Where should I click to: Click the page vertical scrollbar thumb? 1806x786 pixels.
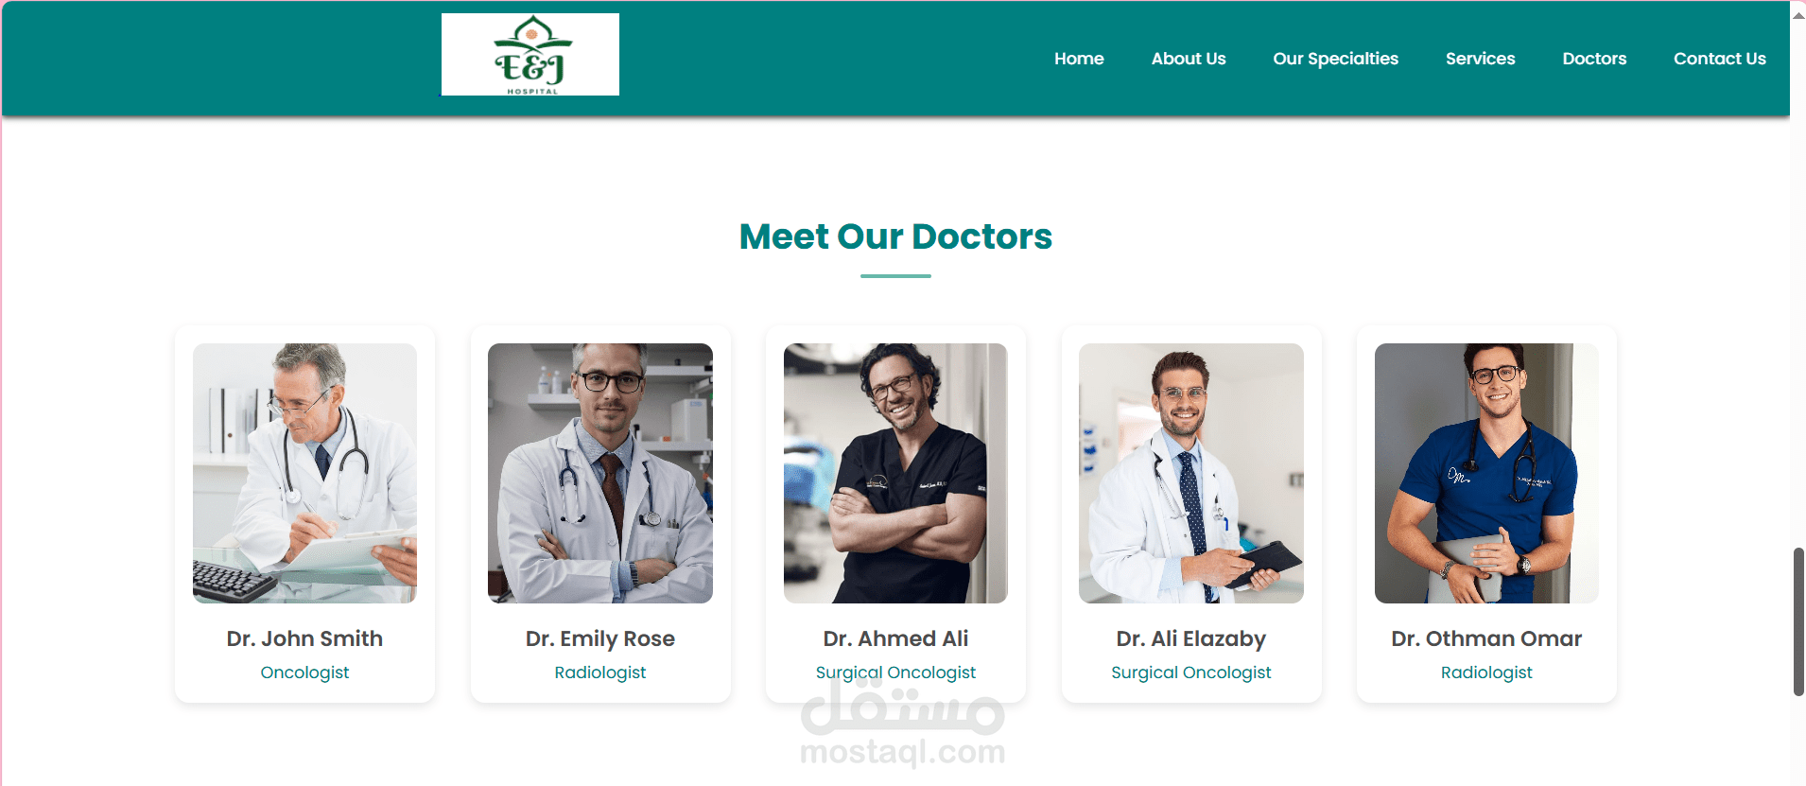click(1798, 621)
